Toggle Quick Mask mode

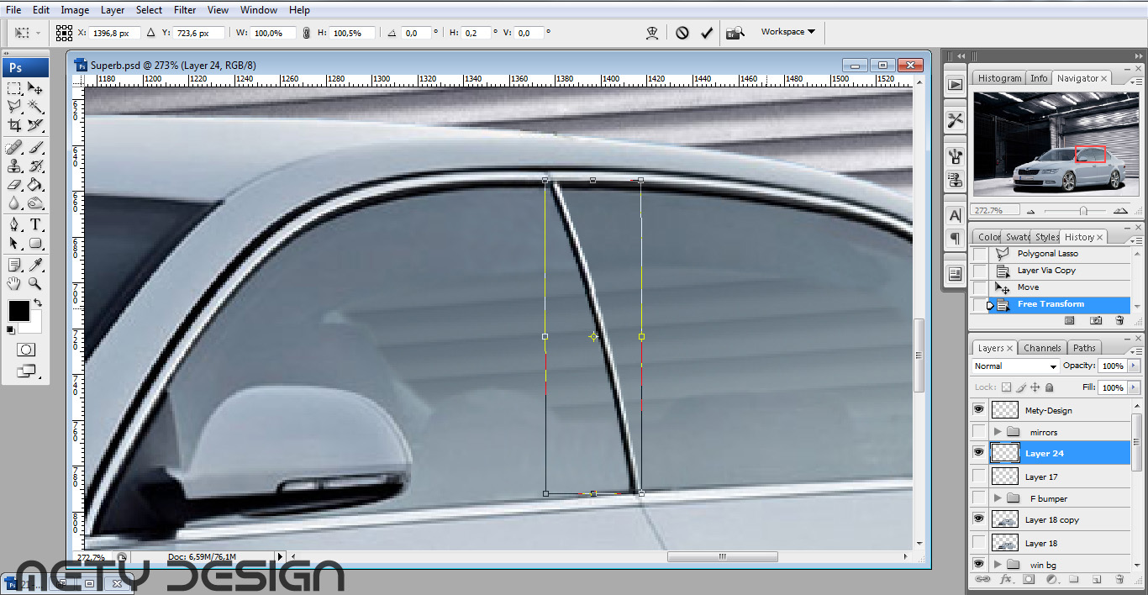pyautogui.click(x=25, y=350)
